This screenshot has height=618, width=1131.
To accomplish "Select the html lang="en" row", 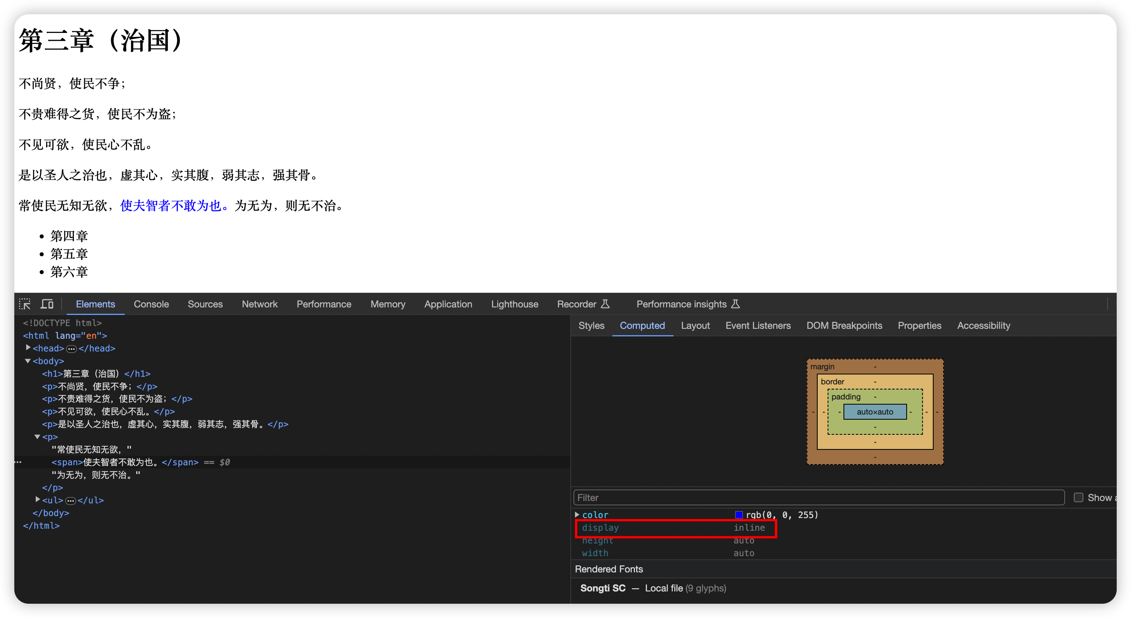I will tap(65, 336).
